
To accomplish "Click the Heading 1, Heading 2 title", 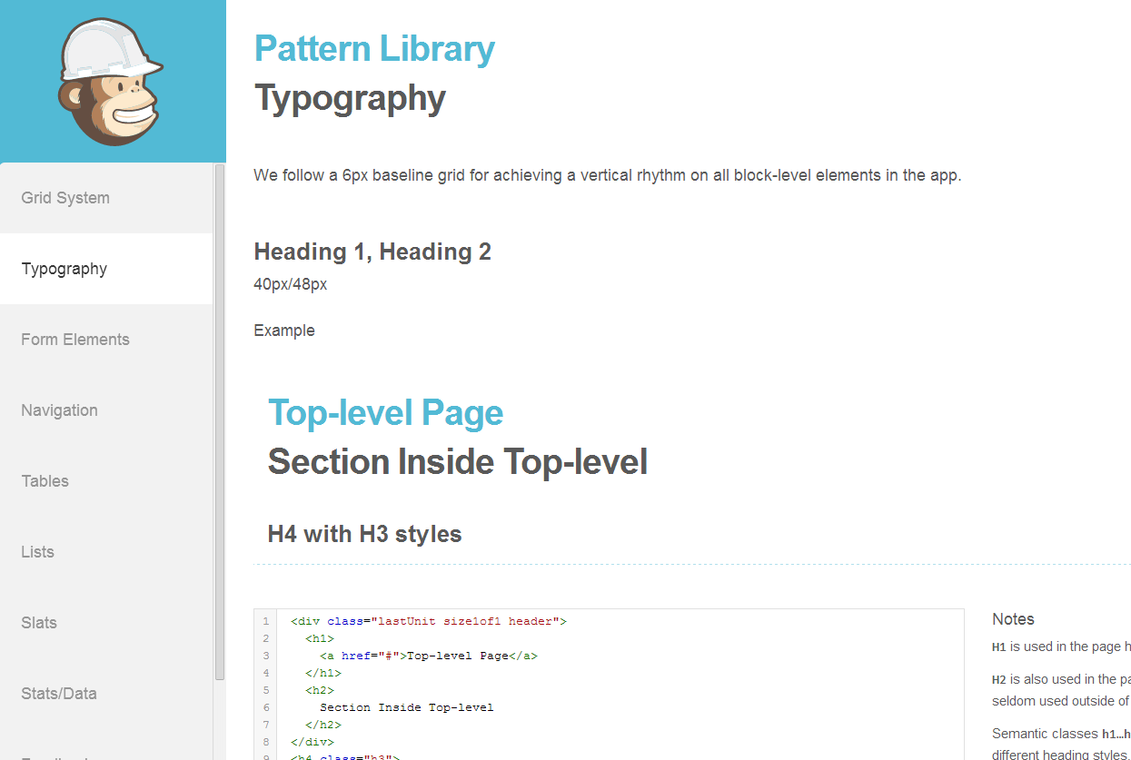I will coord(372,252).
